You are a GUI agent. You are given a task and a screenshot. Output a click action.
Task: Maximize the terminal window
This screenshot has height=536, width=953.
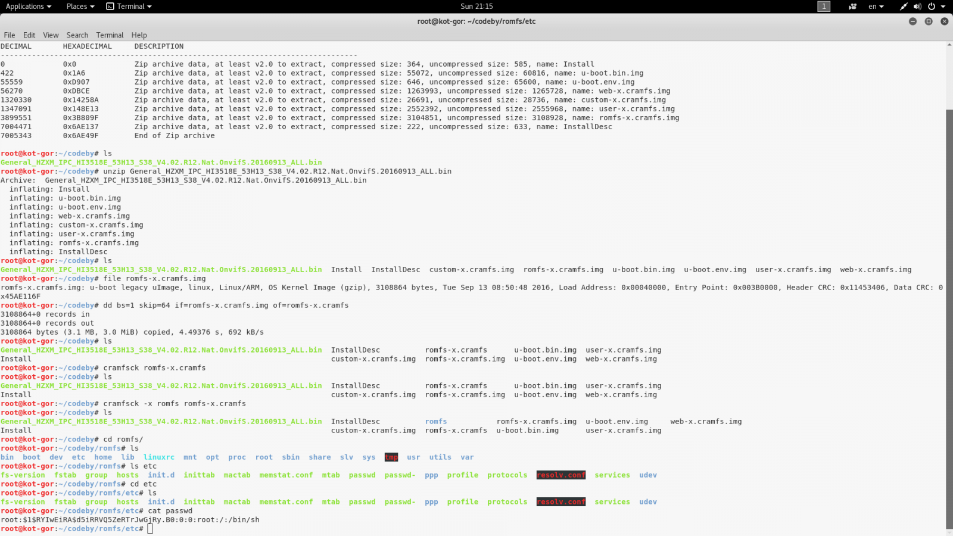coord(929,21)
